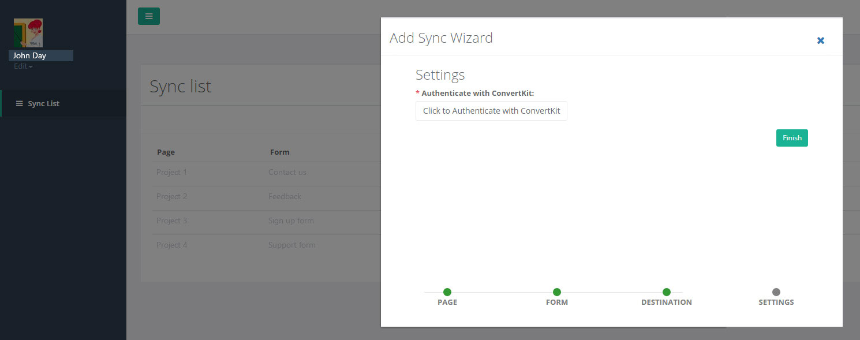Screen dimensions: 860x340
Task: Click the Support form entry
Action: point(291,245)
